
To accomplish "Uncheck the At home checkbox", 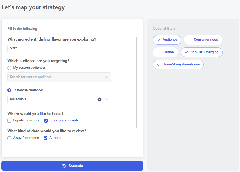I will coord(45,138).
